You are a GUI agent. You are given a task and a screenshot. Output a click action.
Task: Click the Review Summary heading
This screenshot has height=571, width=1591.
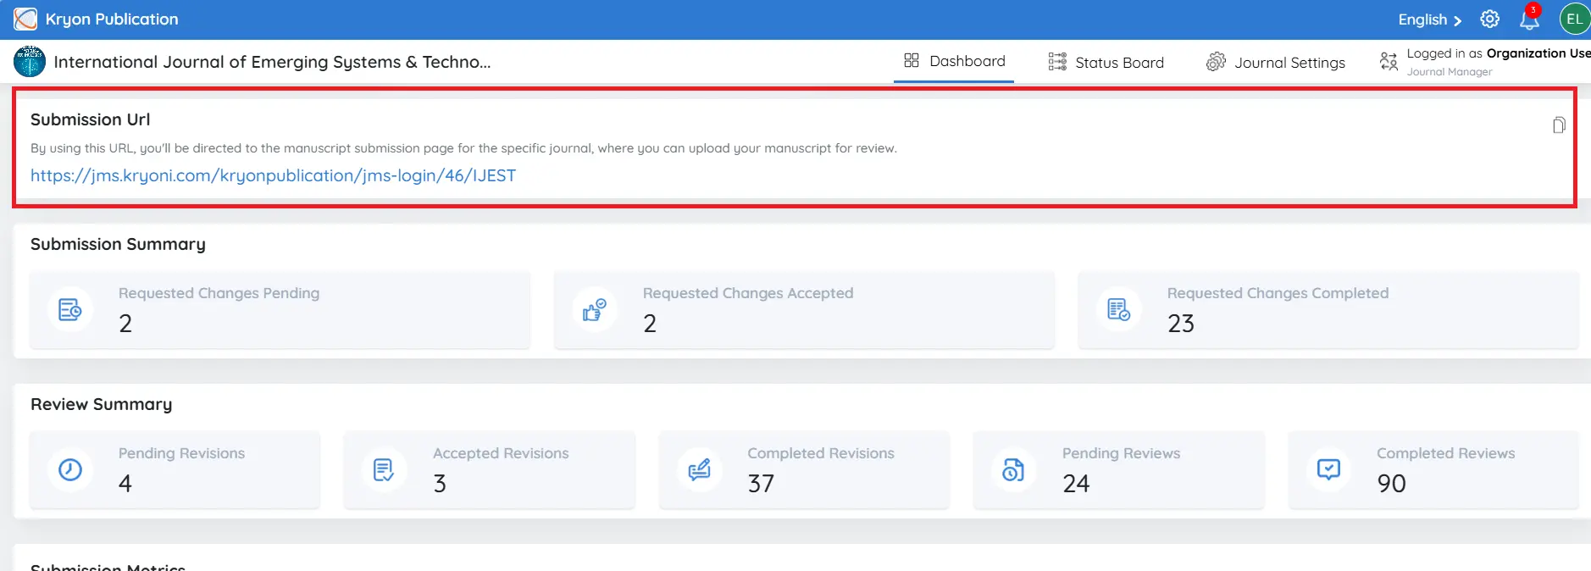[x=101, y=404]
